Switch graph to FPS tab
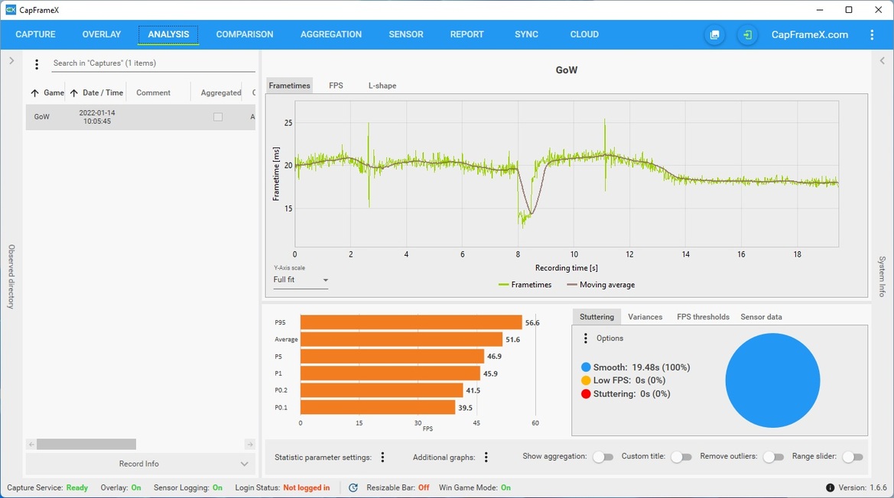 (x=336, y=86)
